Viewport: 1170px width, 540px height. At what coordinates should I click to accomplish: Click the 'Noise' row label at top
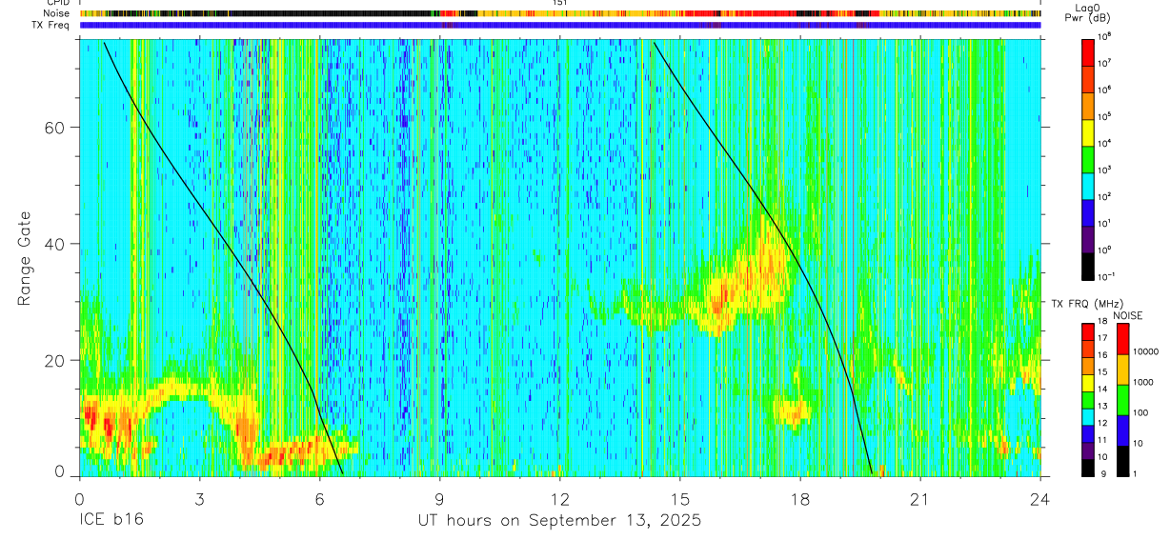pyautogui.click(x=58, y=13)
